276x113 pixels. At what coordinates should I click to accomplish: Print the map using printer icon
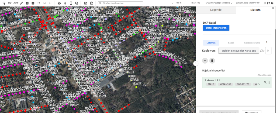point(59,3)
